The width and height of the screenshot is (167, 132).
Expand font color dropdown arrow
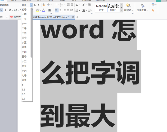(x=46, y=10)
